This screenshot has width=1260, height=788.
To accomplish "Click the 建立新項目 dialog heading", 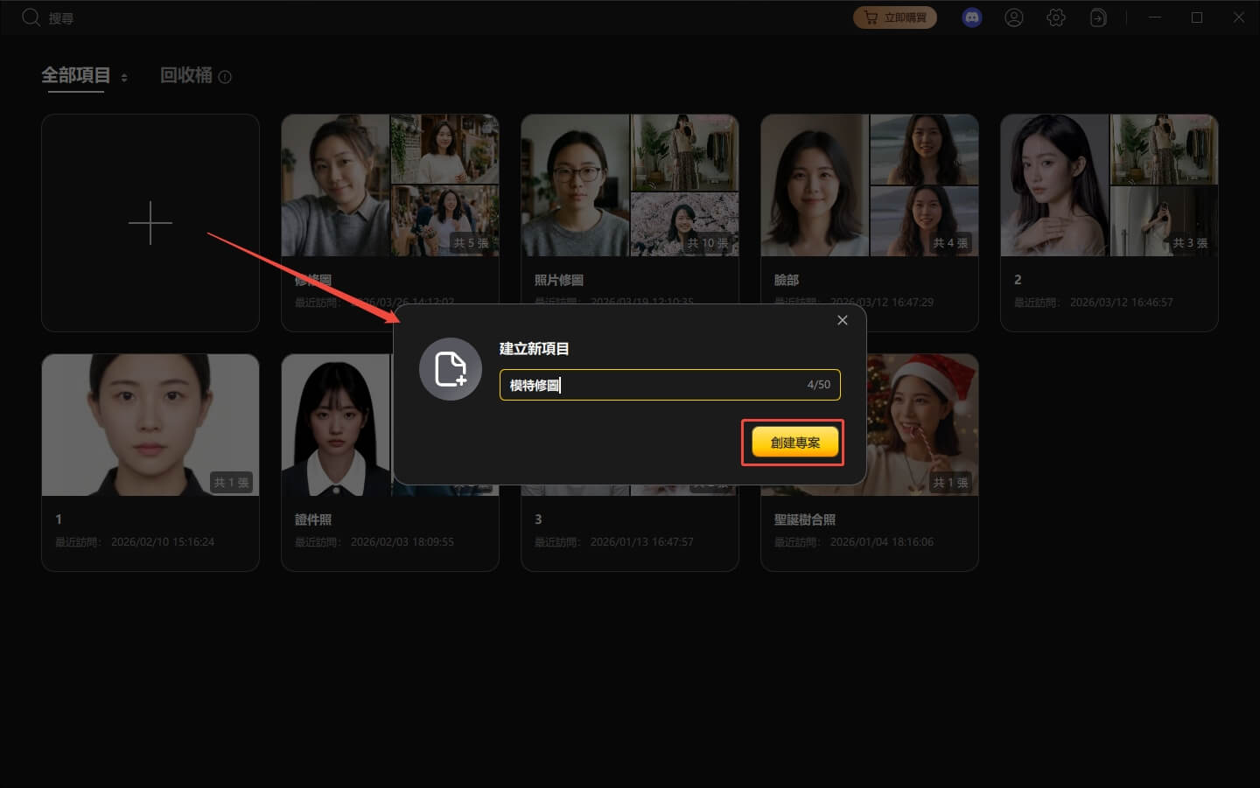I will pyautogui.click(x=535, y=348).
